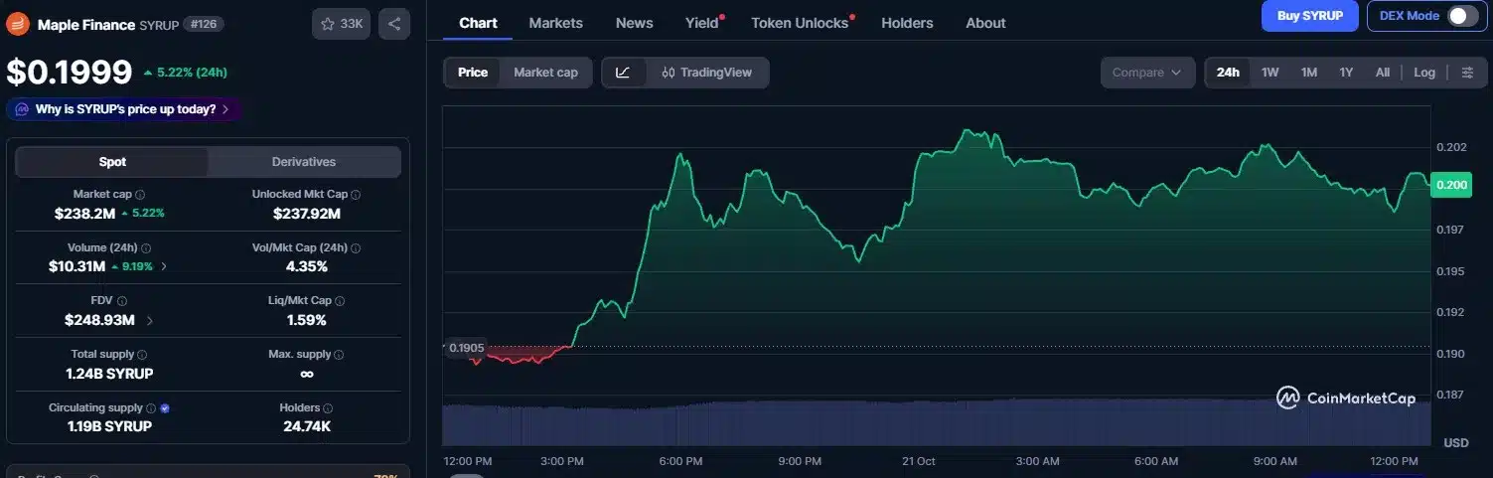
Task: Click the 0.200 current price marker
Action: click(1451, 184)
